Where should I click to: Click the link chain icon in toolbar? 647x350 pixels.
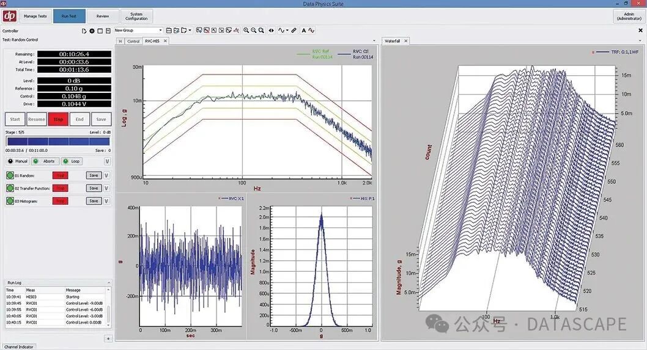294,31
